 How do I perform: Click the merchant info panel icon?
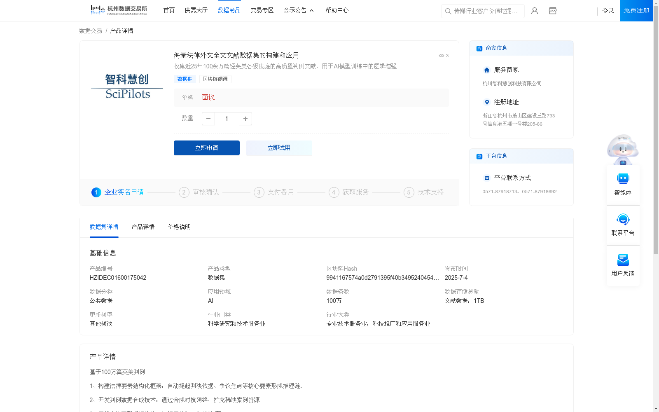click(479, 49)
